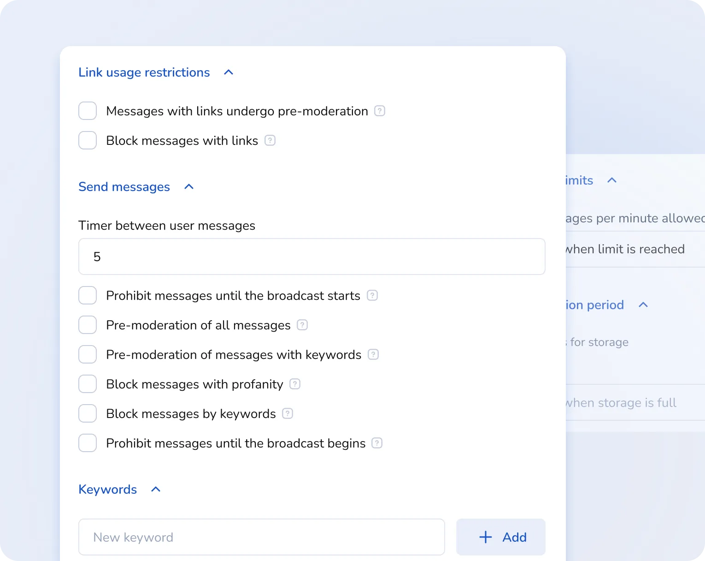
Task: Collapse the Keywords section
Action: coord(155,489)
